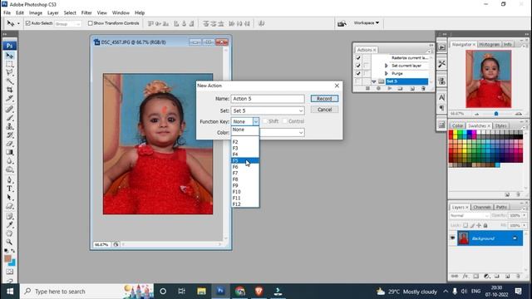
Task: Click the Begin recording circle in Actions panel
Action: pos(378,89)
